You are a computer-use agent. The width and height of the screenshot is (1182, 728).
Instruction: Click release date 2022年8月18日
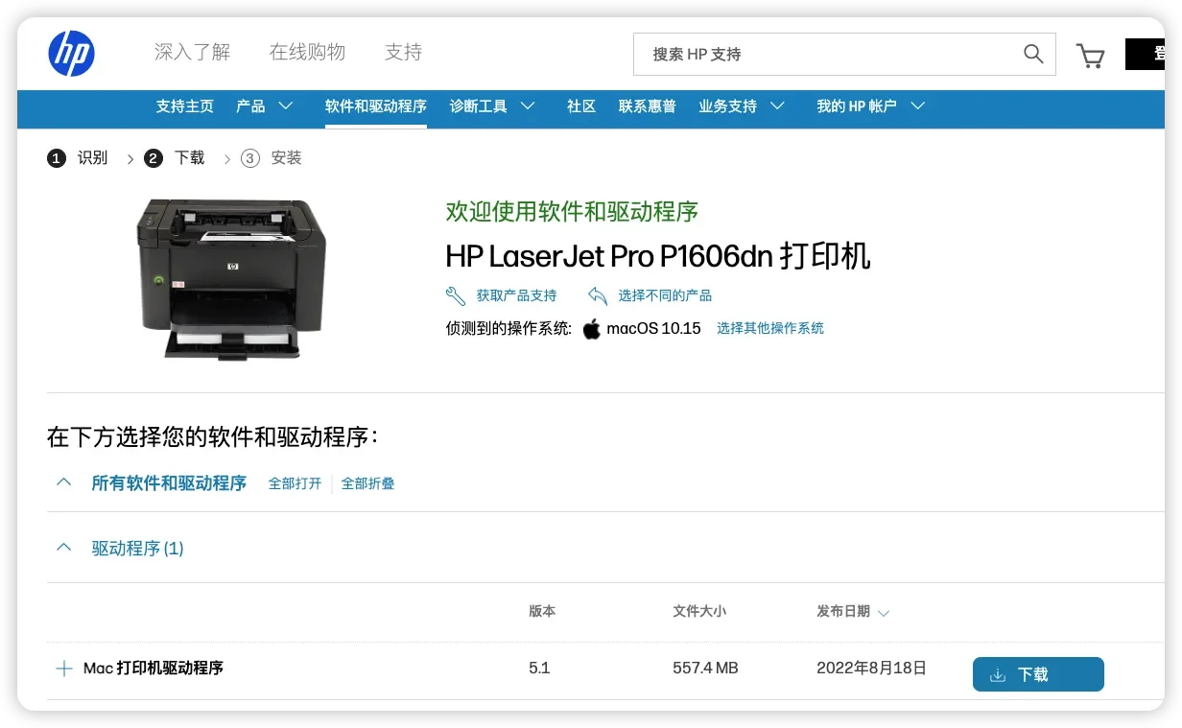(871, 669)
